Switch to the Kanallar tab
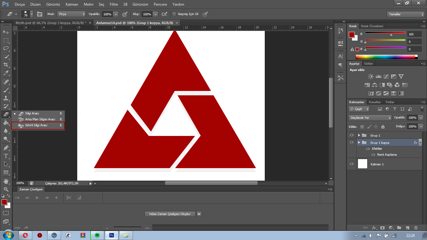427x240 pixels. (x=375, y=102)
